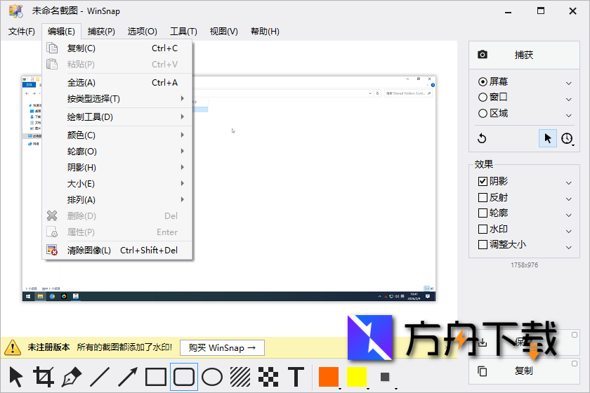This screenshot has width=590, height=393.
Task: Click File Explorer taskbar icon in preview
Action: tap(40, 296)
